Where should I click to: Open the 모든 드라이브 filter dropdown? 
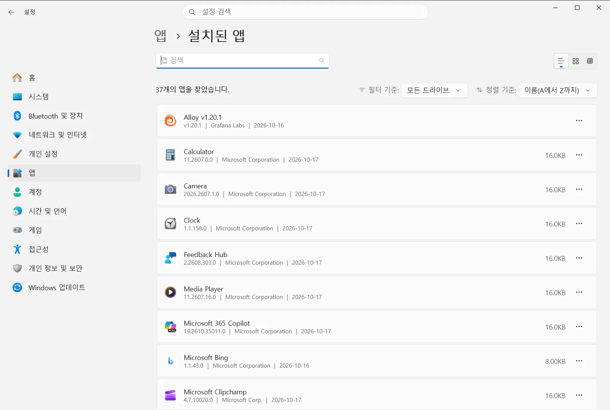[x=434, y=90]
